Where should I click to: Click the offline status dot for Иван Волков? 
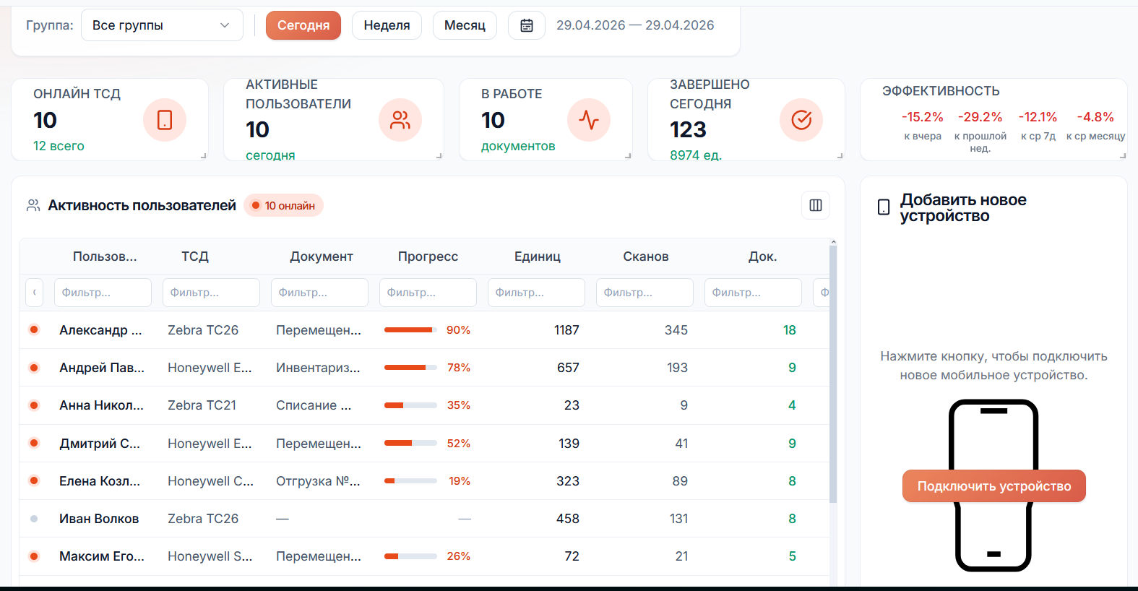tap(34, 519)
